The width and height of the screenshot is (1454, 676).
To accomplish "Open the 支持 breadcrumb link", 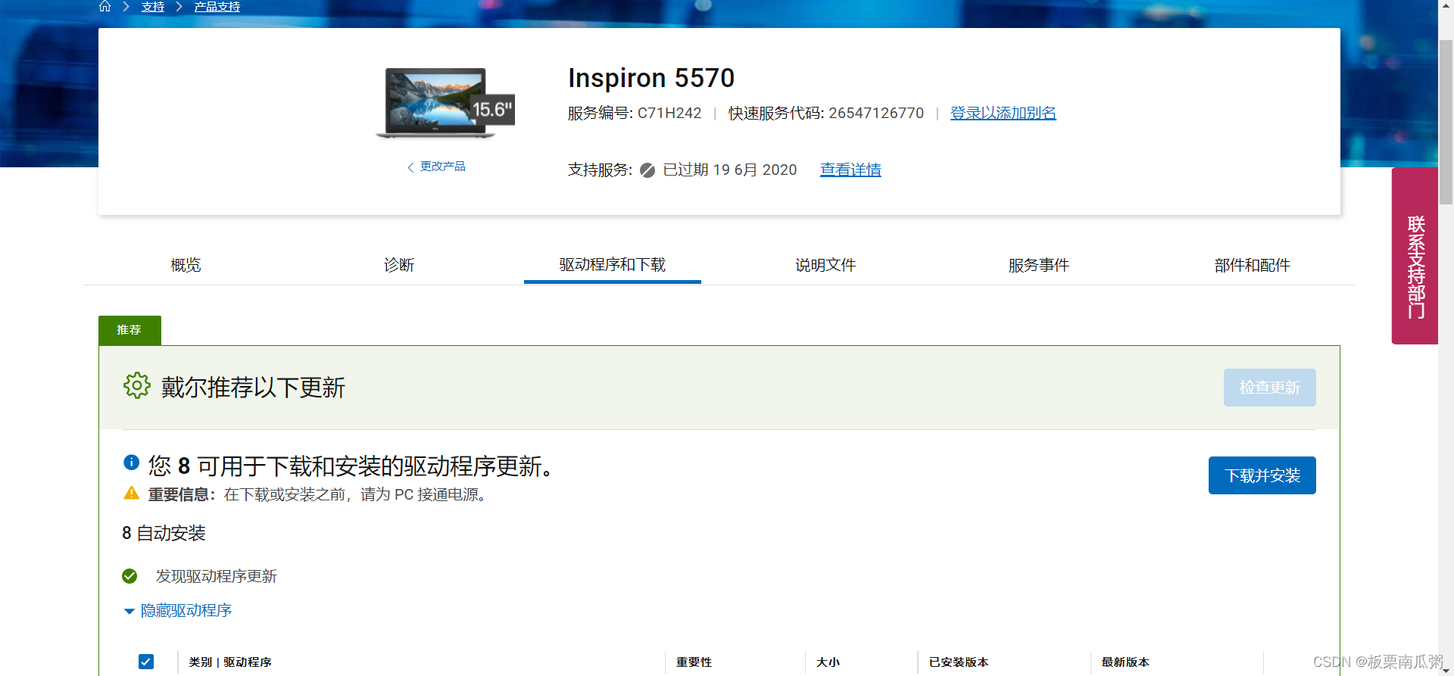I will point(153,7).
